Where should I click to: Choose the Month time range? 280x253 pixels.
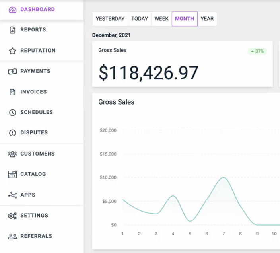click(185, 19)
